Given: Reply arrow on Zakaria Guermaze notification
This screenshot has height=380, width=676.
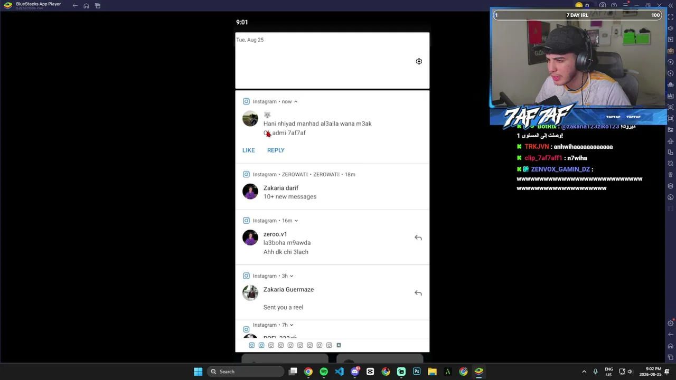Looking at the screenshot, I should tap(418, 293).
